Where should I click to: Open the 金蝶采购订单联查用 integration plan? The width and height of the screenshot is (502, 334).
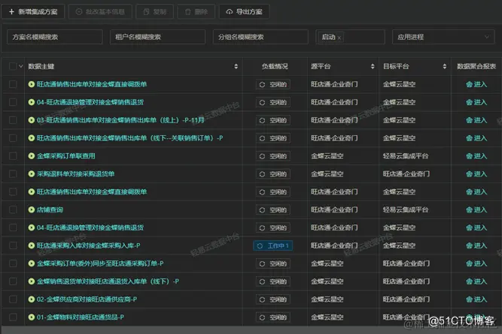click(x=66, y=156)
